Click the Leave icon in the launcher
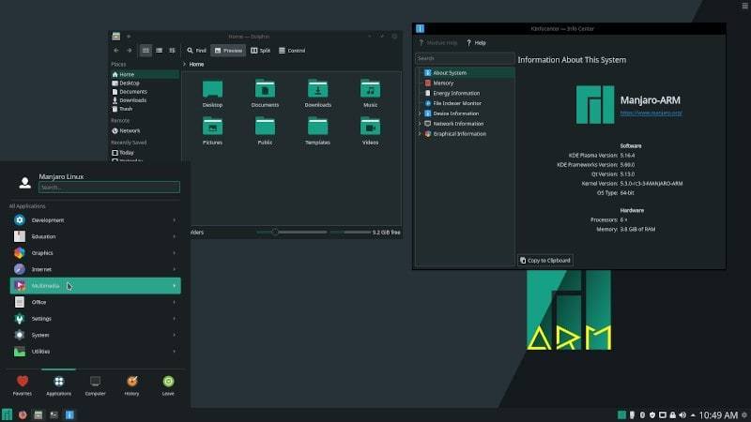Image resolution: width=751 pixels, height=422 pixels. (x=168, y=382)
